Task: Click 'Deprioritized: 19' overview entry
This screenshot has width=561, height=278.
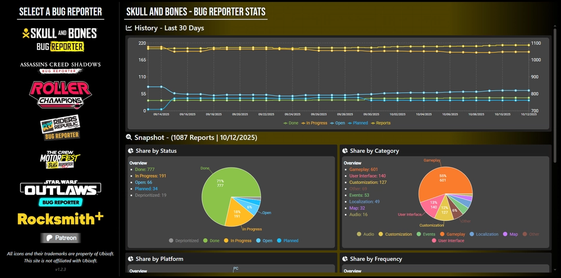Action: pos(150,195)
